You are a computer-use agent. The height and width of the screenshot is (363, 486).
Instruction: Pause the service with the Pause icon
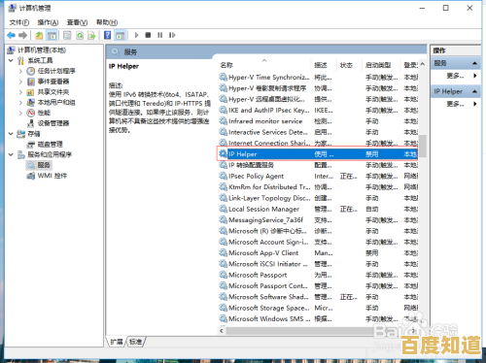tap(160, 35)
